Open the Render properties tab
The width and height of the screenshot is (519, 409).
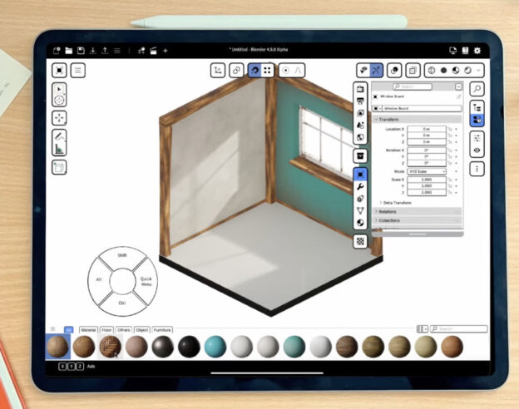pos(360,89)
